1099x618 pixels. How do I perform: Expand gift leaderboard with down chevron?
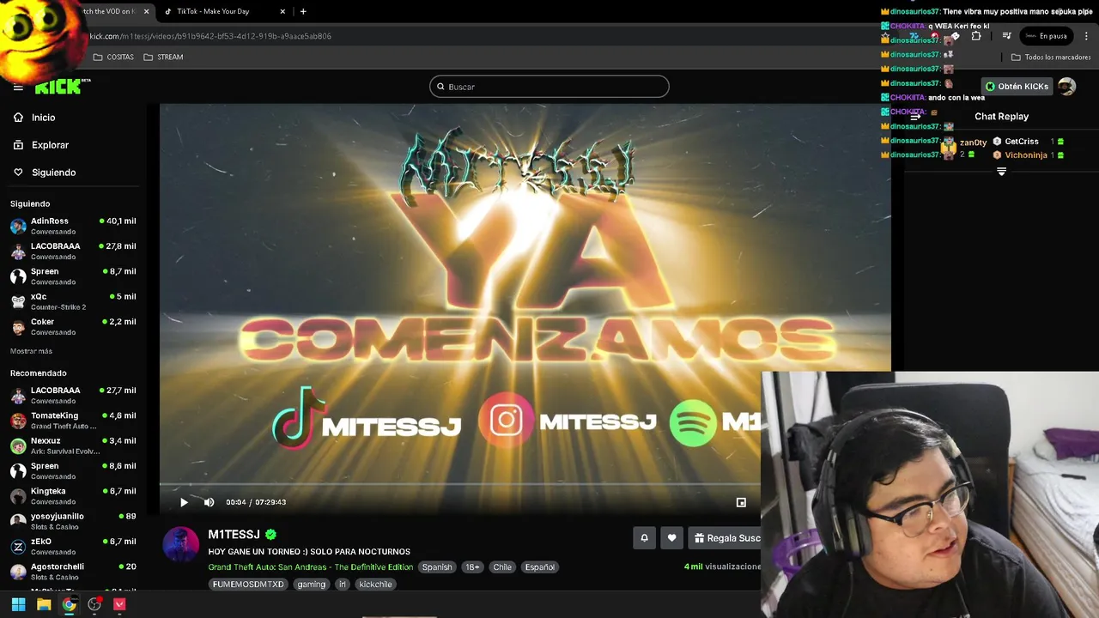click(x=1001, y=172)
